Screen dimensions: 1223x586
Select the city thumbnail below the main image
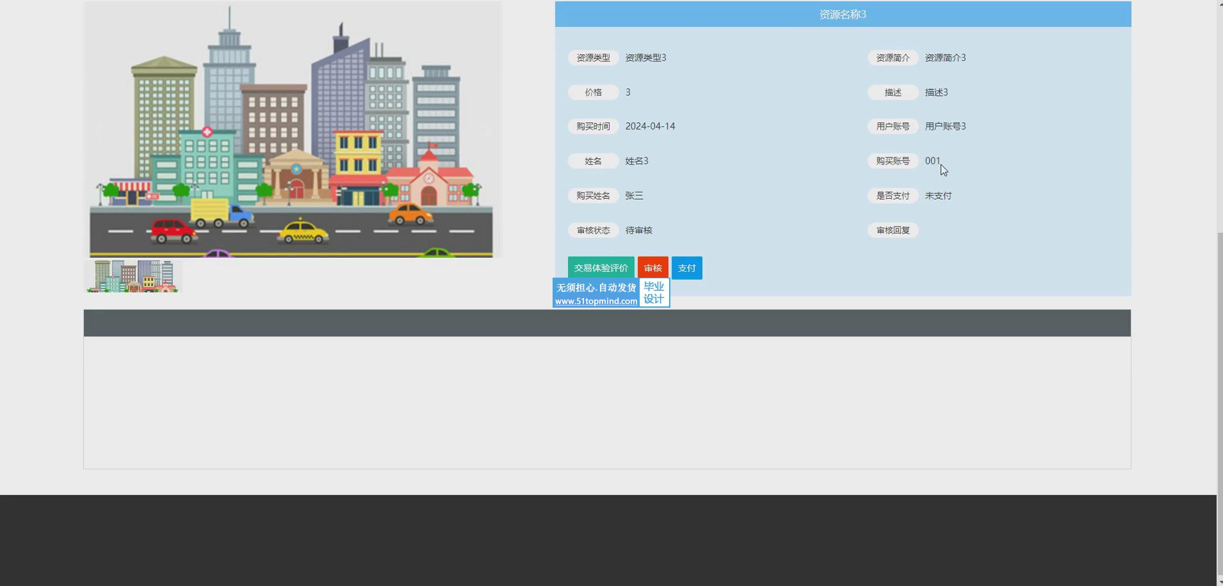(x=134, y=276)
